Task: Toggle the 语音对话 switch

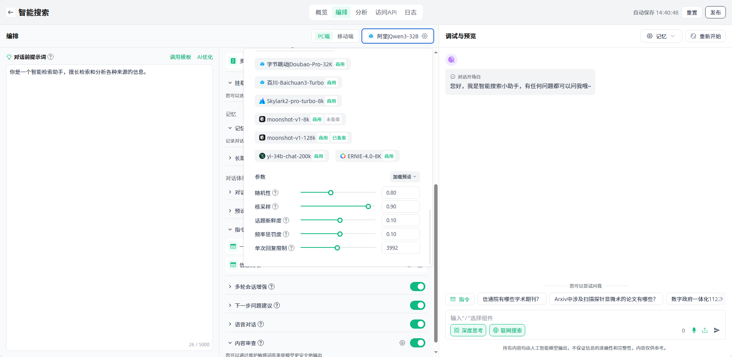Action: tap(417, 324)
